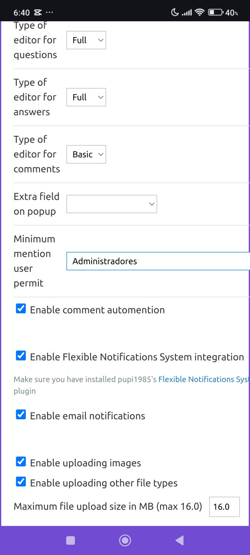The image size is (250, 555).
Task: Open Flexible Notifications System plugin link
Action: tap(203, 379)
